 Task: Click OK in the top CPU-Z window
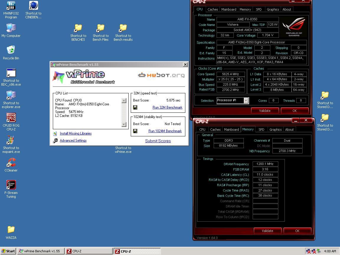point(295,111)
